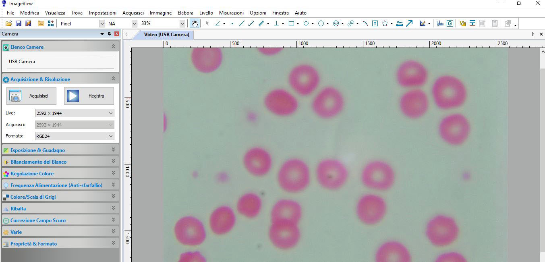Select the hand pan tool
Viewport: 545px width, 262px height.
pyautogui.click(x=195, y=23)
